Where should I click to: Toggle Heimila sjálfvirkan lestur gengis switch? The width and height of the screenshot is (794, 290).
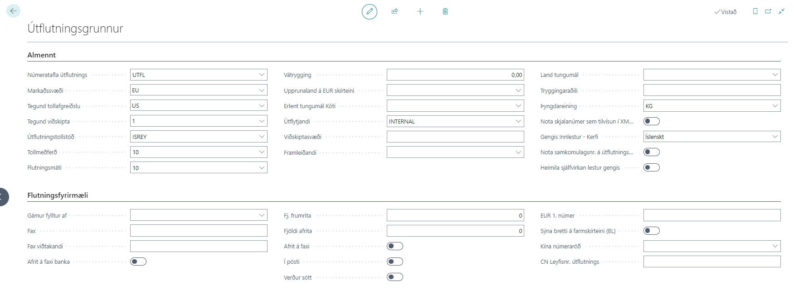(x=651, y=167)
